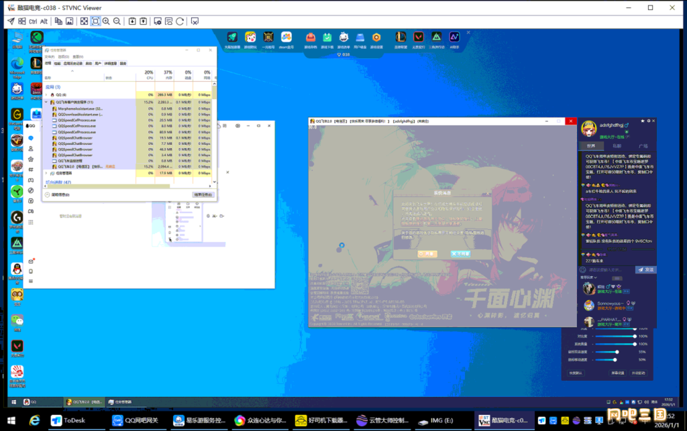The height and width of the screenshot is (431, 687).
Task: Click the zoom out magnifier in VNC toolbar
Action: point(117,21)
